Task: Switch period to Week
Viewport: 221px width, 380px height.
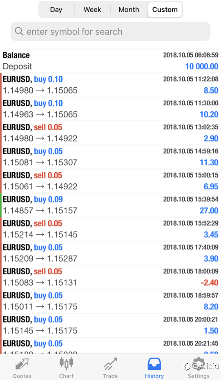Action: tap(92, 9)
